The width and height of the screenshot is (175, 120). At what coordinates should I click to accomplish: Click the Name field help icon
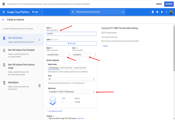[51, 28]
